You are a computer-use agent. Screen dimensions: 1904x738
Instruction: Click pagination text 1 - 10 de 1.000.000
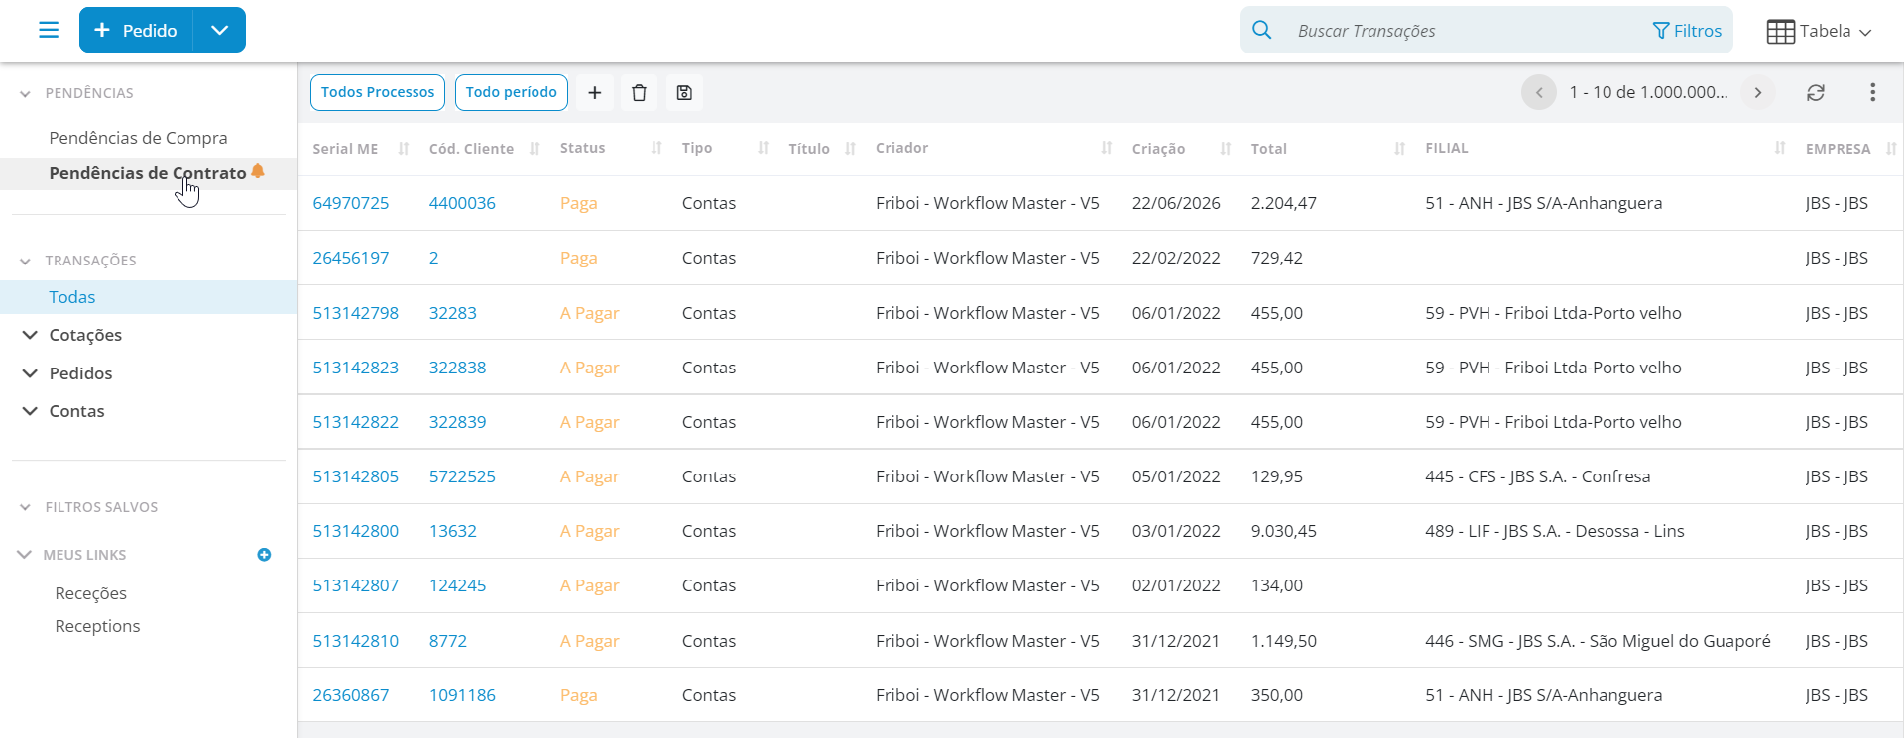pyautogui.click(x=1648, y=92)
